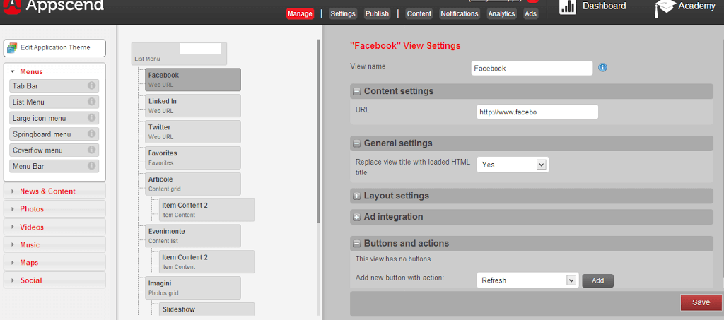Image resolution: width=724 pixels, height=320 pixels.
Task: Select Slideshow tree node
Action: tap(207, 309)
